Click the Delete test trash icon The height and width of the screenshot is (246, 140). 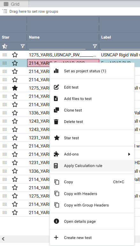[x=56, y=121]
